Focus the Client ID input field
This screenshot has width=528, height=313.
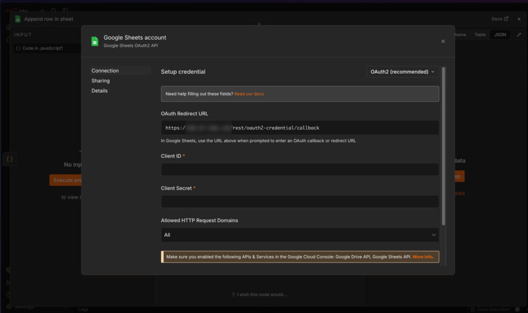click(300, 169)
